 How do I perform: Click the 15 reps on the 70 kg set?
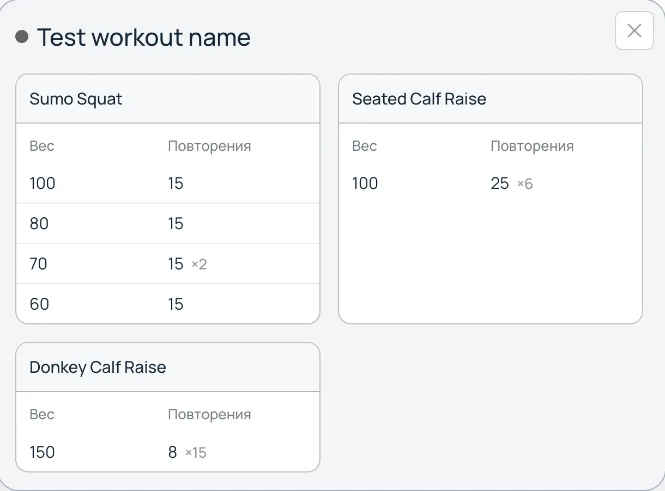pos(176,264)
